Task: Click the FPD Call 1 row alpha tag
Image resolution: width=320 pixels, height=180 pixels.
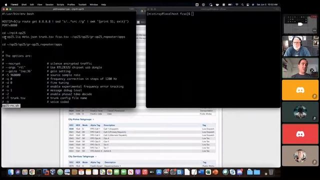Action: (95, 129)
